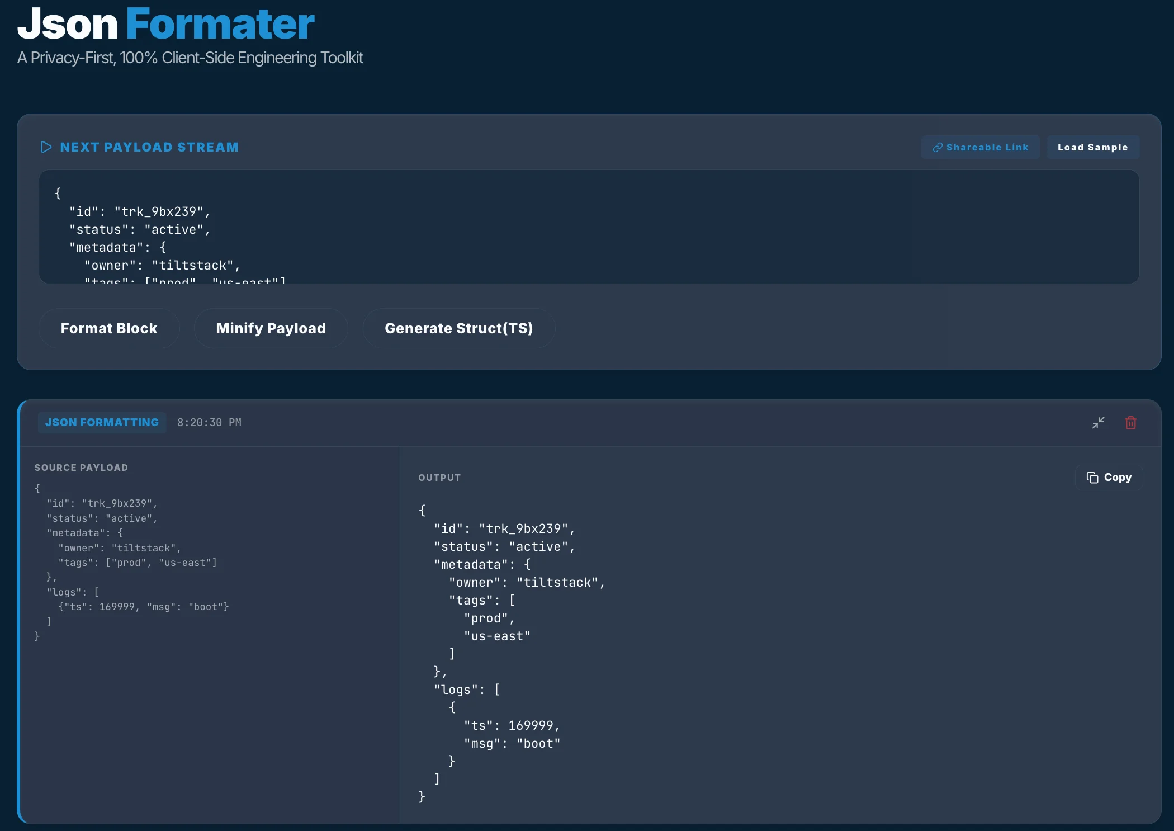Click the play icon beside NEXT PAYLOAD STREAM
Viewport: 1174px width, 831px height.
[46, 147]
